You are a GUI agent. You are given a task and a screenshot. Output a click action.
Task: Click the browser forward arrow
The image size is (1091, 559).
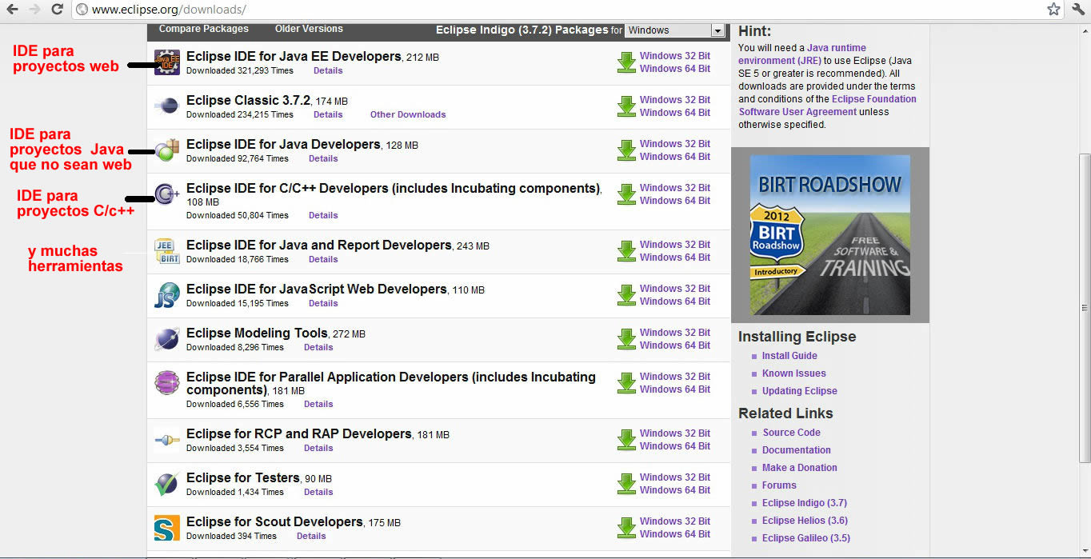(x=34, y=10)
